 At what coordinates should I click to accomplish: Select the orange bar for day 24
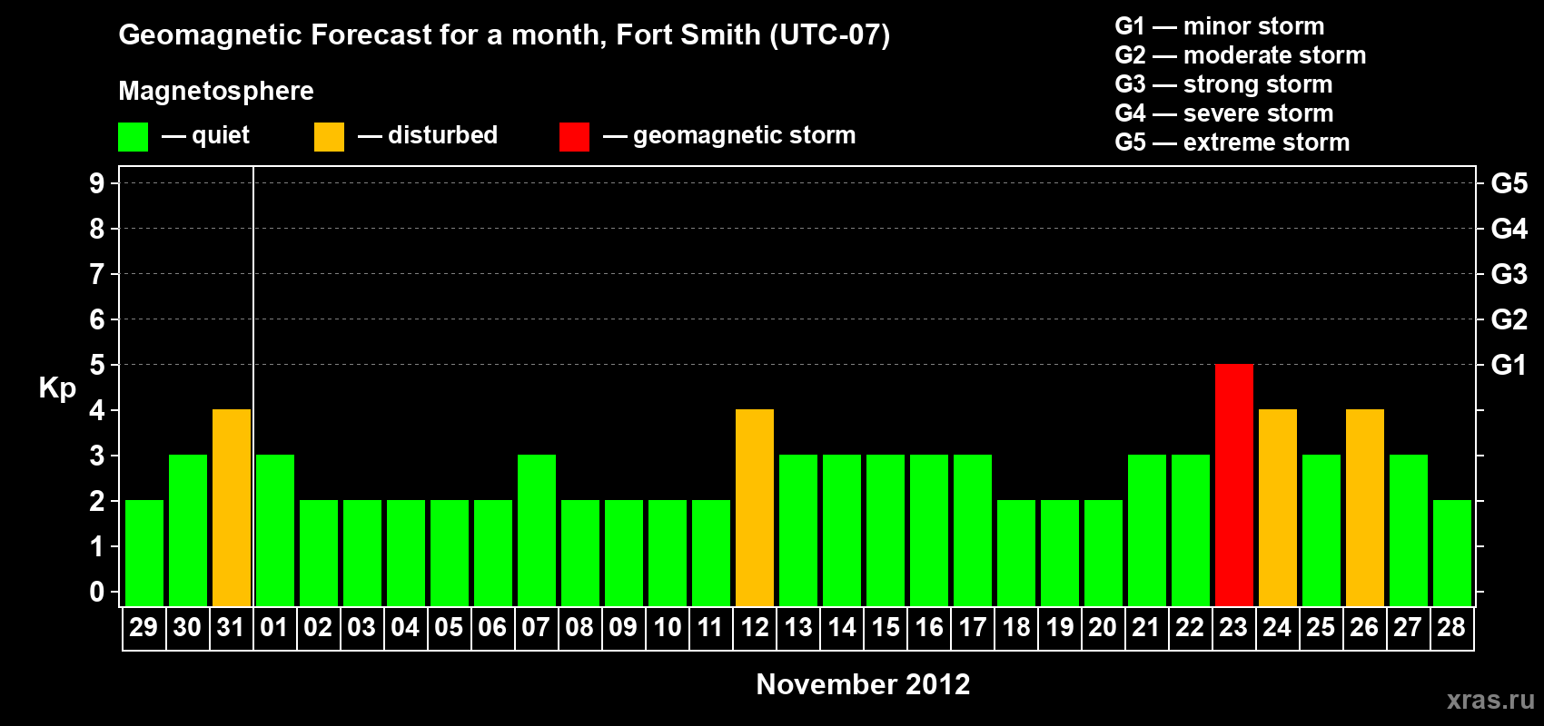pos(1278,507)
